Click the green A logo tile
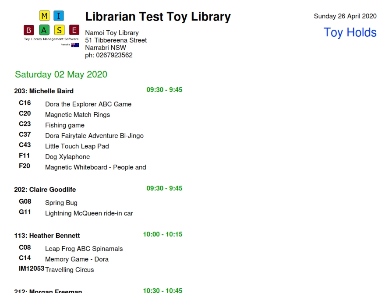 (x=44, y=30)
